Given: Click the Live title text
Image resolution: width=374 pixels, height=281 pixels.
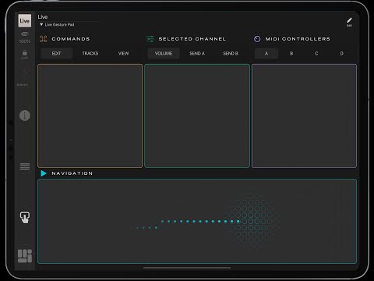Looking at the screenshot, I should tap(43, 17).
